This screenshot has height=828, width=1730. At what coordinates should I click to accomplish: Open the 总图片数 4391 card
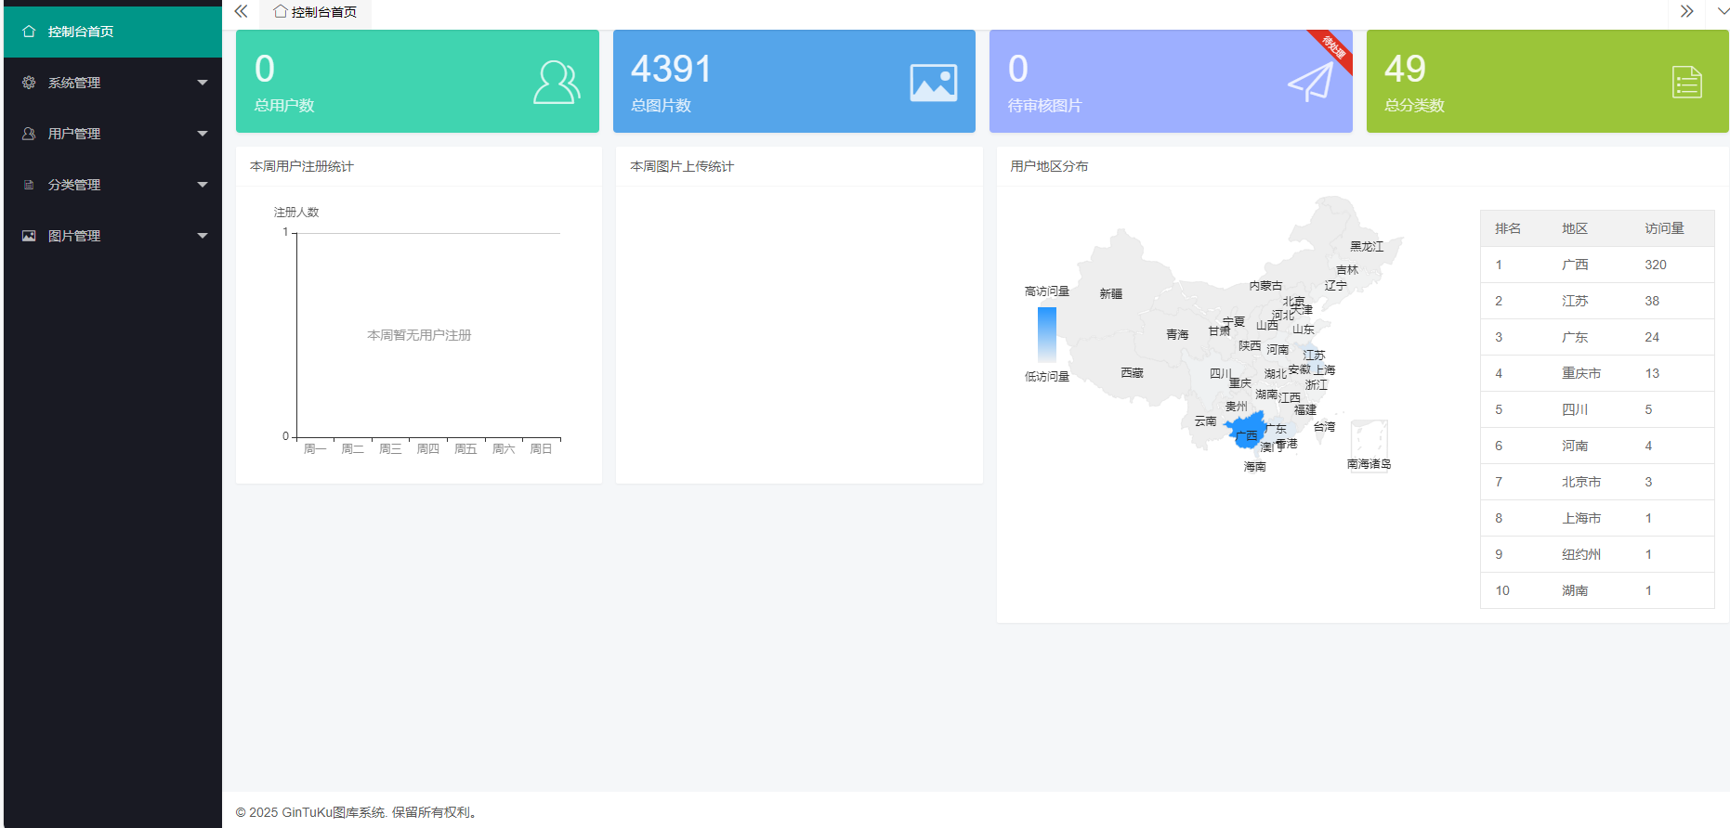[794, 82]
